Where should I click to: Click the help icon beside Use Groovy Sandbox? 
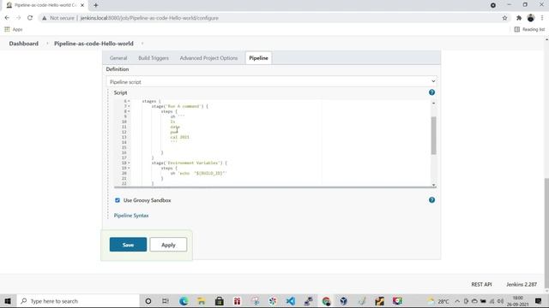[x=431, y=199]
